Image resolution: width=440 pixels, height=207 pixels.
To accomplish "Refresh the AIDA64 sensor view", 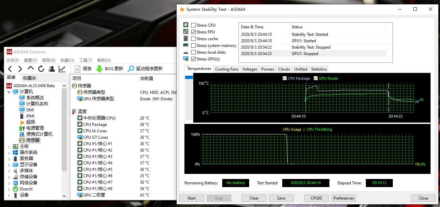I will 41,69.
